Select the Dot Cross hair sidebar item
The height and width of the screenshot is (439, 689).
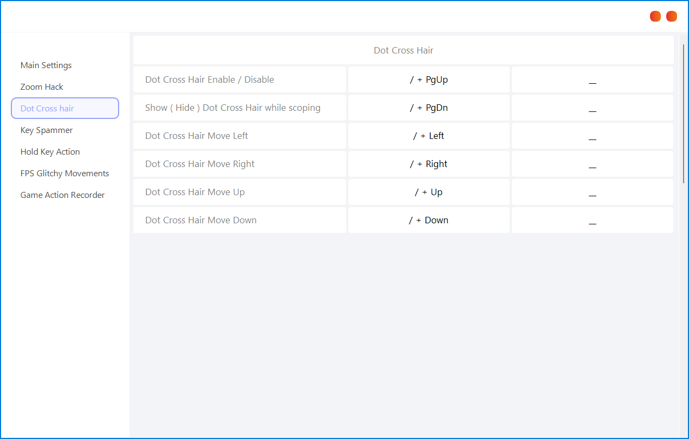[64, 108]
